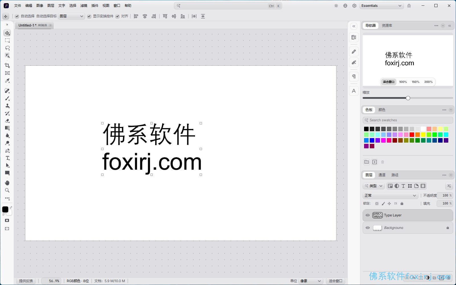The height and width of the screenshot is (285, 456).
Task: Select the Rectangular Marquee tool
Action: click(x=7, y=40)
